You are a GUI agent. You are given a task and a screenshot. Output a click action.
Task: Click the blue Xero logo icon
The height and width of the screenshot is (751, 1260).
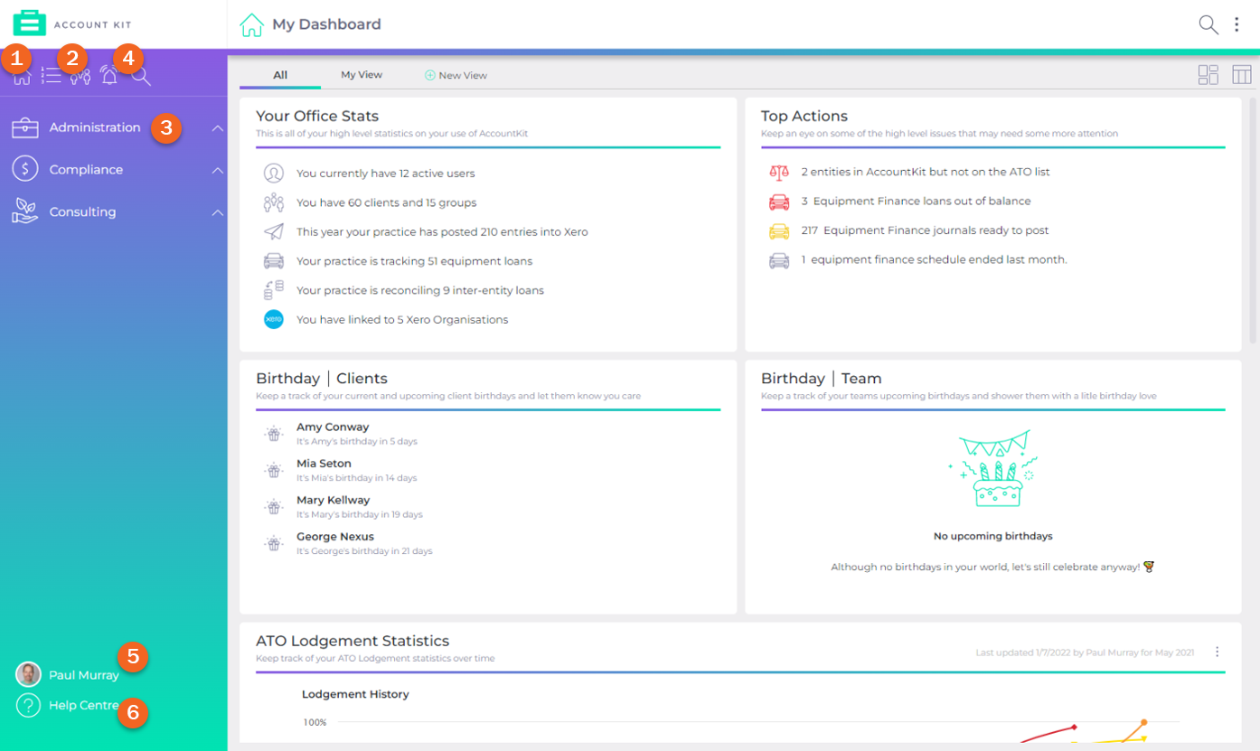tap(274, 319)
